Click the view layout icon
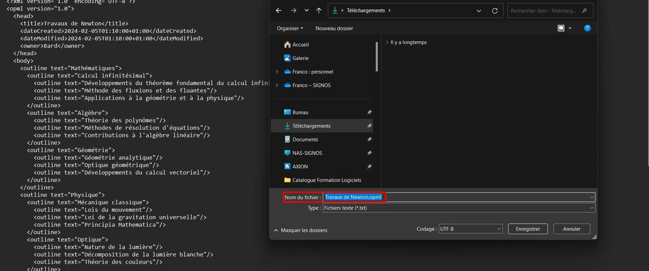 tap(561, 28)
